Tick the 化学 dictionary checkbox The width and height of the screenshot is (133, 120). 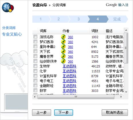point(35,71)
